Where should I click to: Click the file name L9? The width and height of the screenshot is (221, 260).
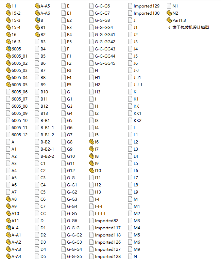pyautogui.click(x=136, y=192)
